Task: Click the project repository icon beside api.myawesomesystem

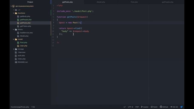Action: 14,6
